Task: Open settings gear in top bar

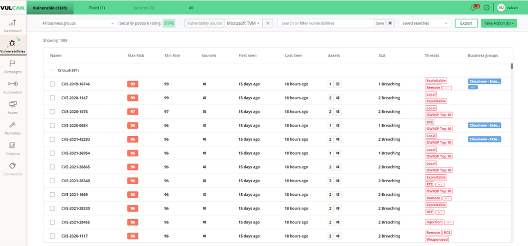Action: click(x=486, y=7)
